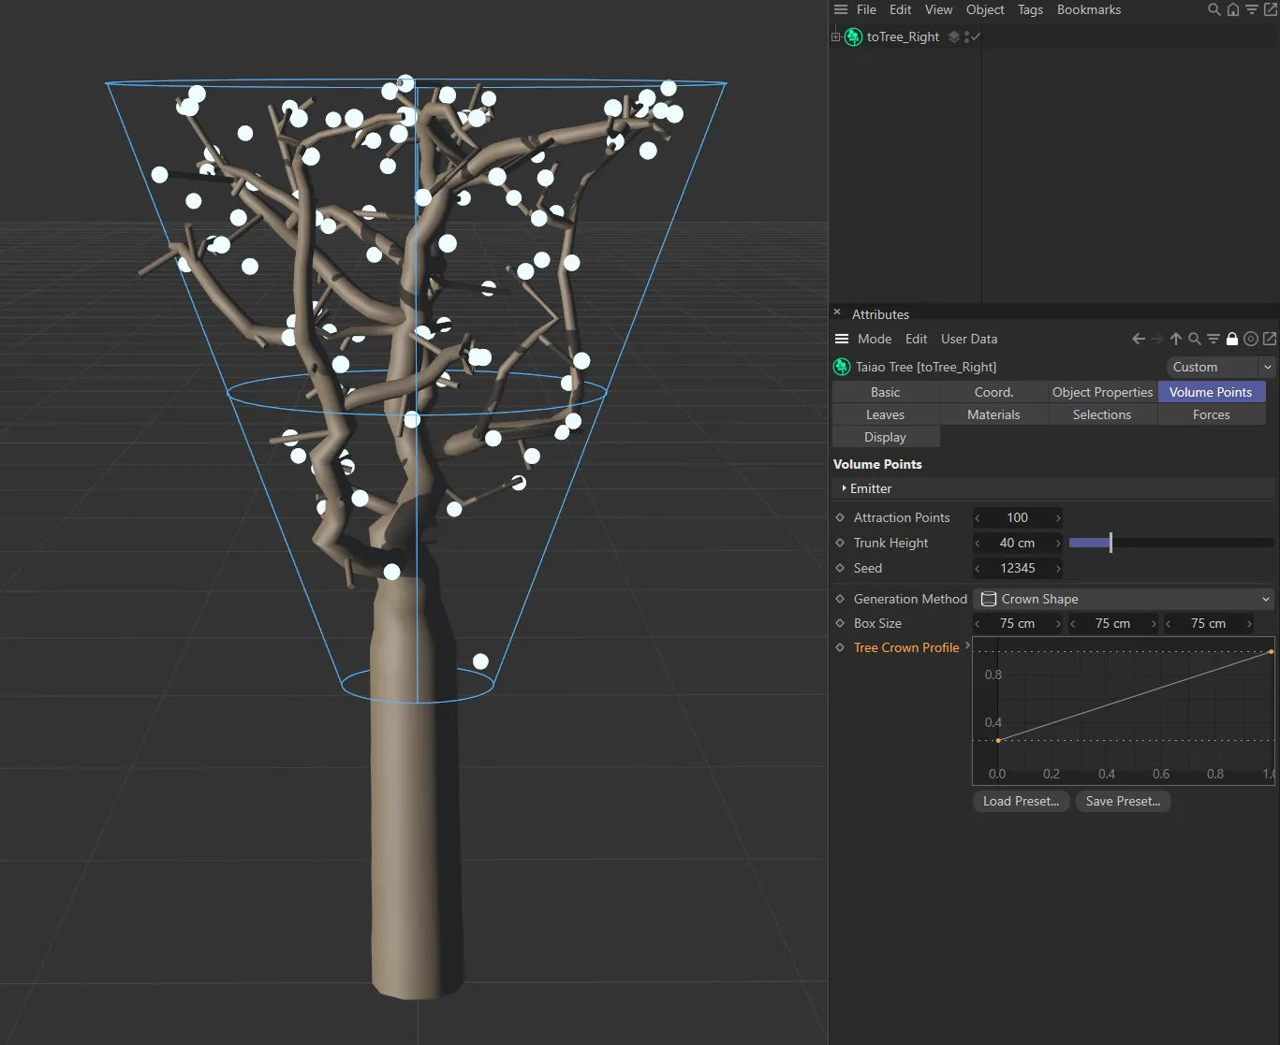Click the search icon in Object Manager
Viewport: 1280px width, 1045px height.
1214,9
